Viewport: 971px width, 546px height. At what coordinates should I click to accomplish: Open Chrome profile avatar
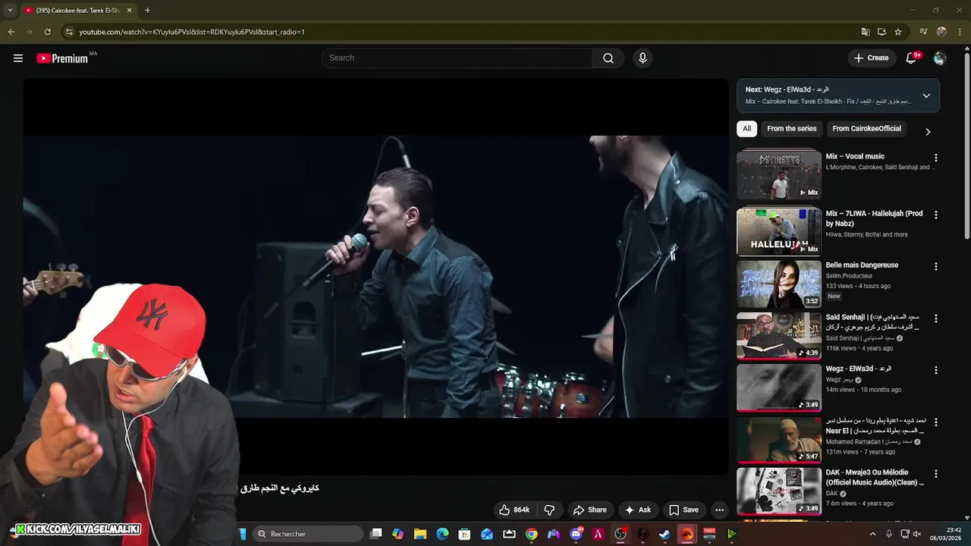[941, 32]
